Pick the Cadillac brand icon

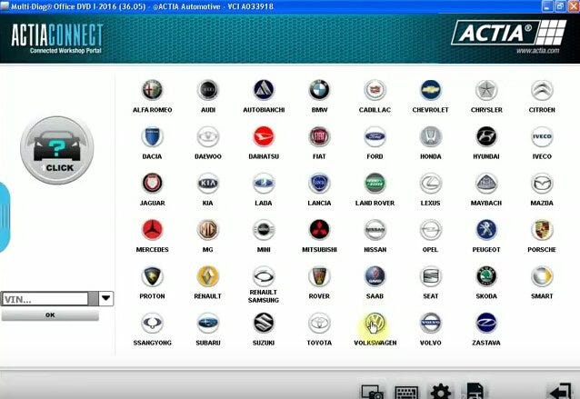point(375,90)
